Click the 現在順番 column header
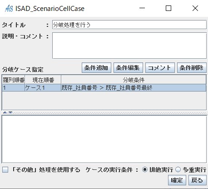Viewport: 208px width, 189px height. 43,80
